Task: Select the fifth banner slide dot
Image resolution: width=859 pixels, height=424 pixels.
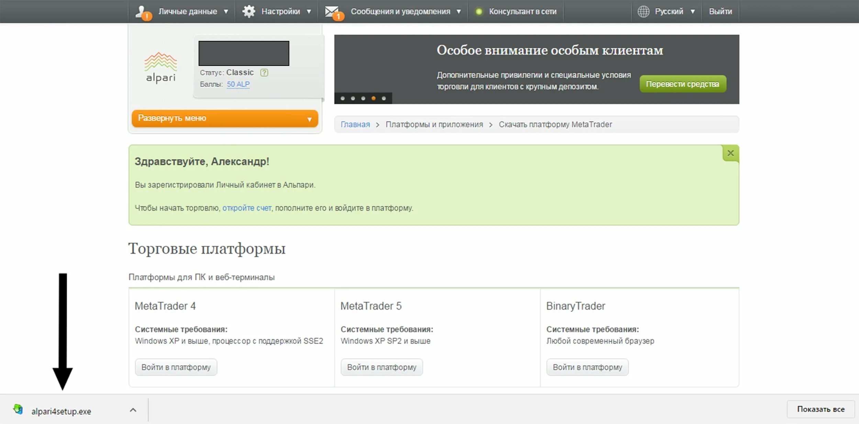Action: [x=384, y=99]
